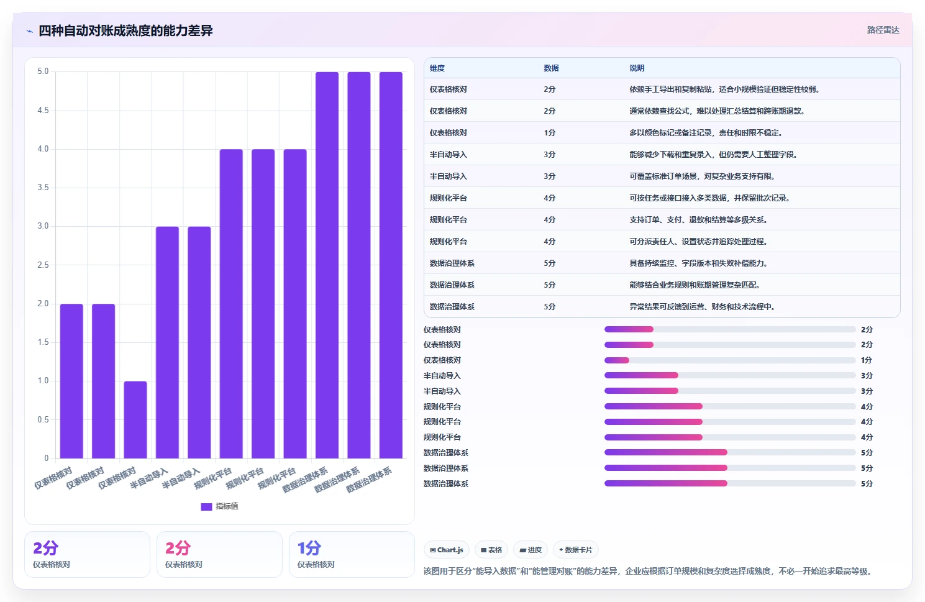
Task: Click the shortest chart bar with value 1.0
Action: (x=135, y=420)
